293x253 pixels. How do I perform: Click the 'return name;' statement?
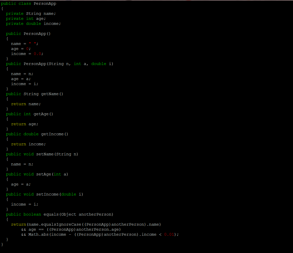coord(26,104)
